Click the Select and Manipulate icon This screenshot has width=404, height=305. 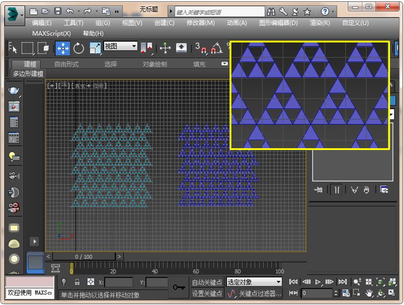tap(165, 48)
